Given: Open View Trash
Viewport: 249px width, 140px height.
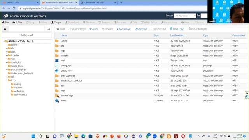Looking at the screenshot, I should (x=177, y=29).
